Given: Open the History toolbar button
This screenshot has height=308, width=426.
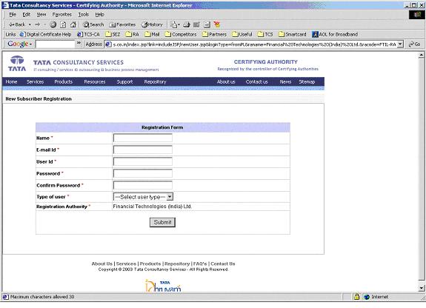Looking at the screenshot, I should pos(152,24).
